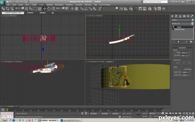
Task: Click the Use Pivot Point Center button
Action: 67,8
